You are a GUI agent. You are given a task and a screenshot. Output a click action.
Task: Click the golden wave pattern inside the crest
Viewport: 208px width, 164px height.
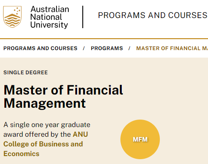click(12, 20)
